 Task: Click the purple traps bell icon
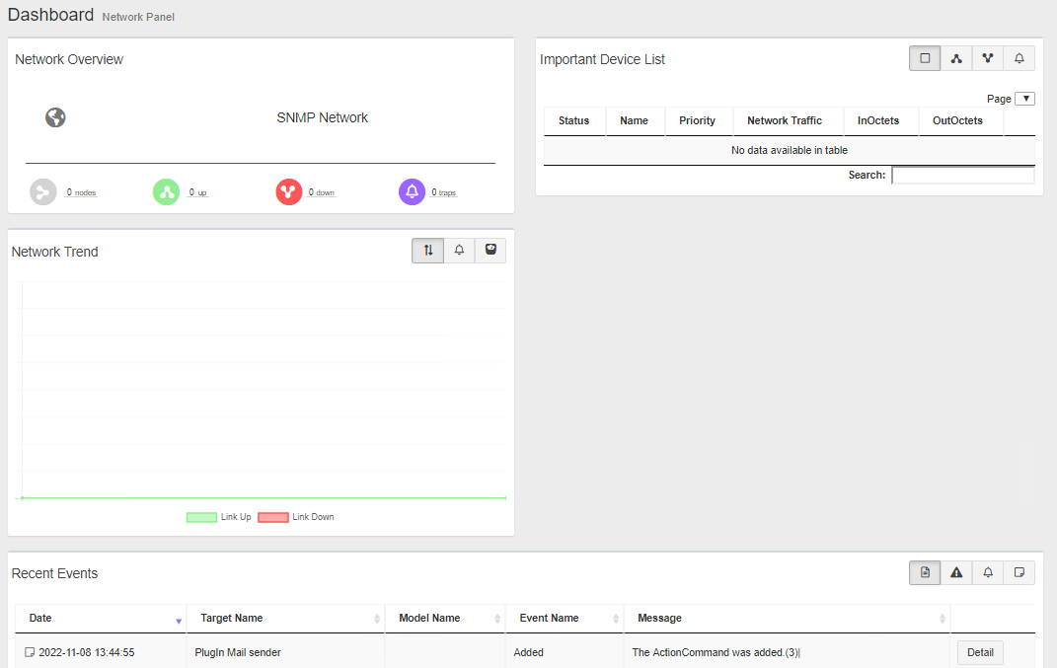point(412,191)
